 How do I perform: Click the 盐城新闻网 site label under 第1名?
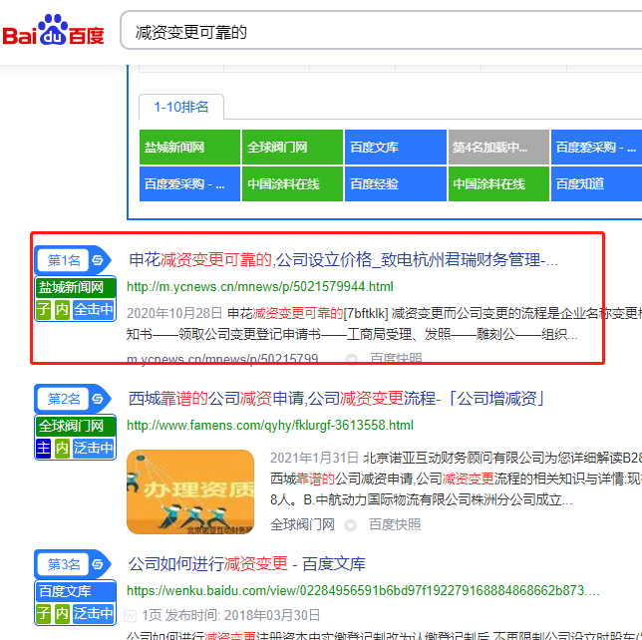point(76,287)
